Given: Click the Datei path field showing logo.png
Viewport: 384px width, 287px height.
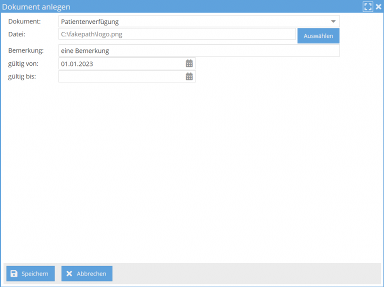Looking at the screenshot, I should click(x=177, y=34).
